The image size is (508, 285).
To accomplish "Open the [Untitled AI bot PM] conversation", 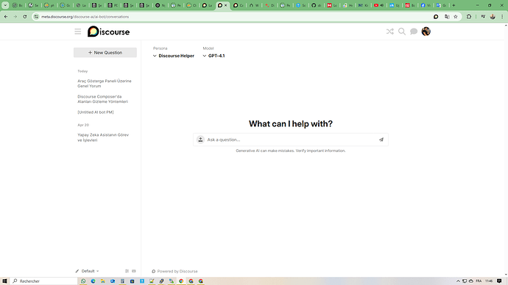I will click(x=96, y=112).
